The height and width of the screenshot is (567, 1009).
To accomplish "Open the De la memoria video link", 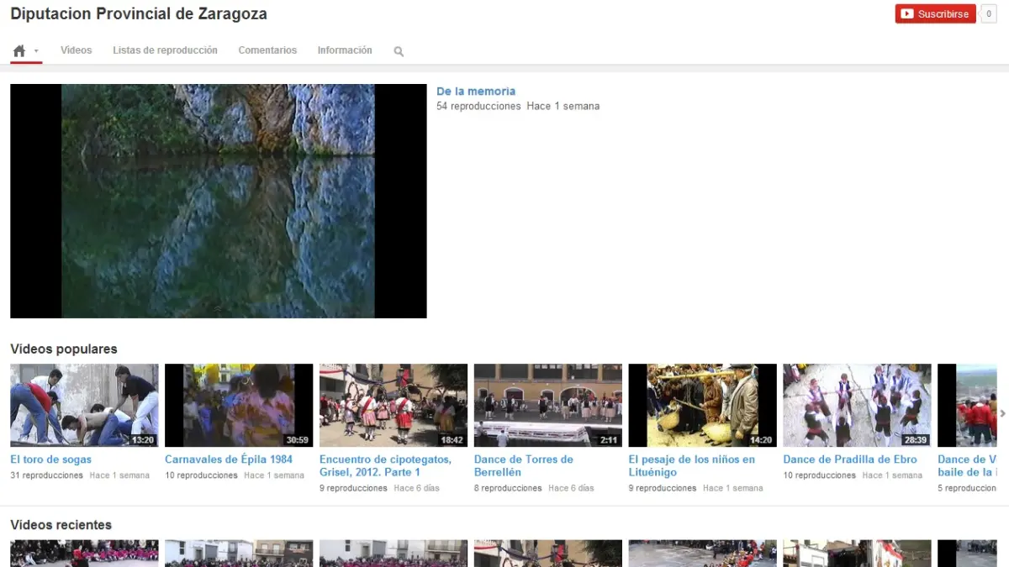I will click(476, 92).
